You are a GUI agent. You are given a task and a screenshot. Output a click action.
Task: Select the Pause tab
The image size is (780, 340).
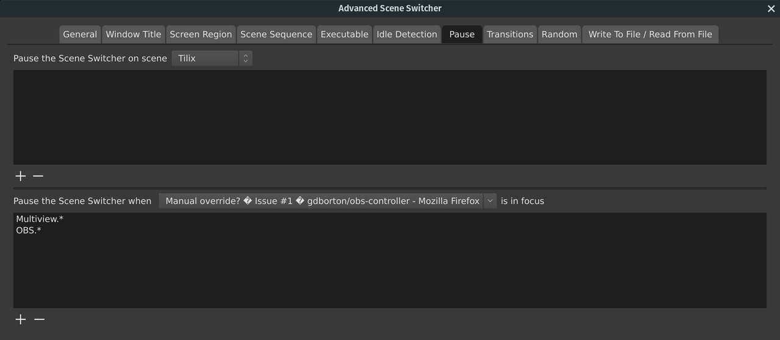(x=462, y=35)
